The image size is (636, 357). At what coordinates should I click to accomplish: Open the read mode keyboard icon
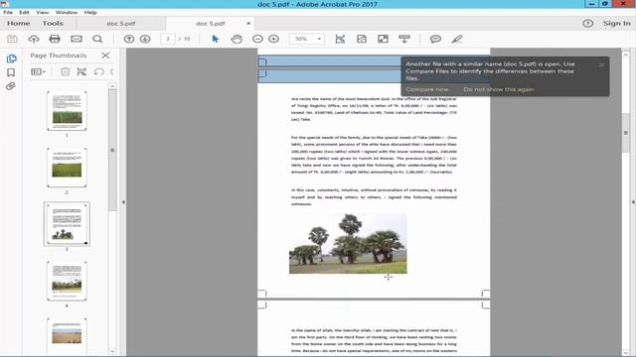click(x=404, y=39)
